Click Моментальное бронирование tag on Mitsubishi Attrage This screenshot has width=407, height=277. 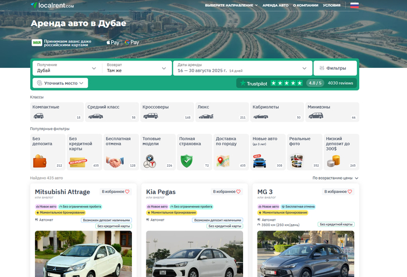[x=60, y=213]
